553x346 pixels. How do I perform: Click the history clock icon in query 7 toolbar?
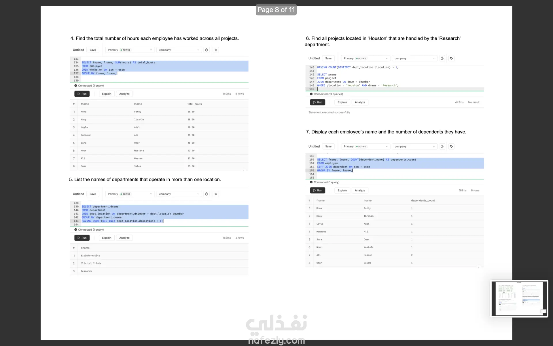point(442,146)
